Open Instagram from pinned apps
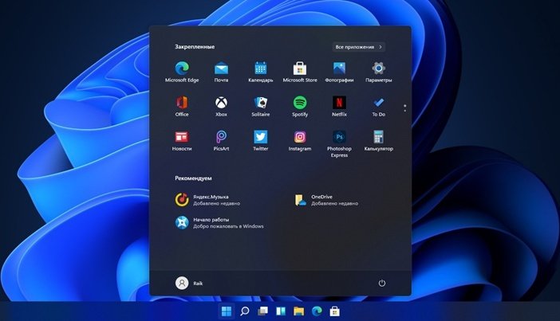Image resolution: width=560 pixels, height=321 pixels. click(x=300, y=140)
